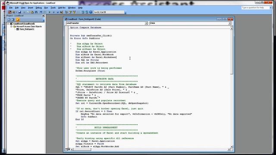Image resolution: width=276 pixels, height=155 pixels.
Task: Toggle the Design Mode icon
Action: tap(62, 12)
